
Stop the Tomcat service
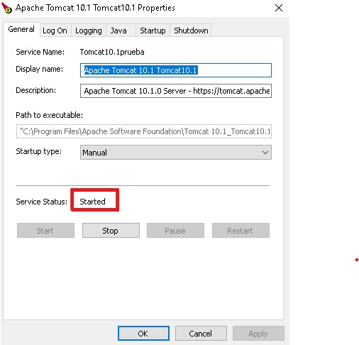coord(111,231)
